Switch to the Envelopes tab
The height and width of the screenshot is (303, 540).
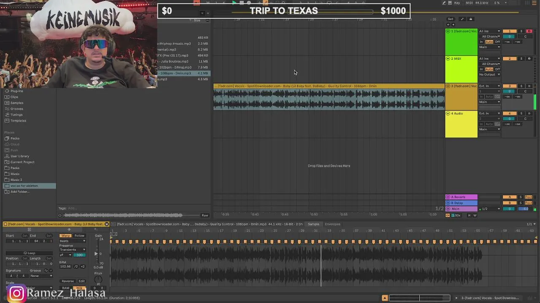332,224
